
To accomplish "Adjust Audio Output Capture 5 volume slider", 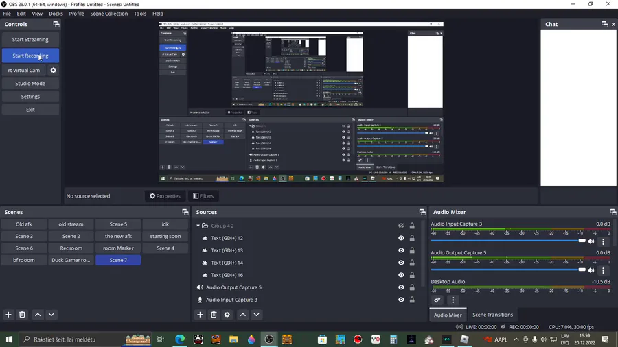I will (508, 270).
